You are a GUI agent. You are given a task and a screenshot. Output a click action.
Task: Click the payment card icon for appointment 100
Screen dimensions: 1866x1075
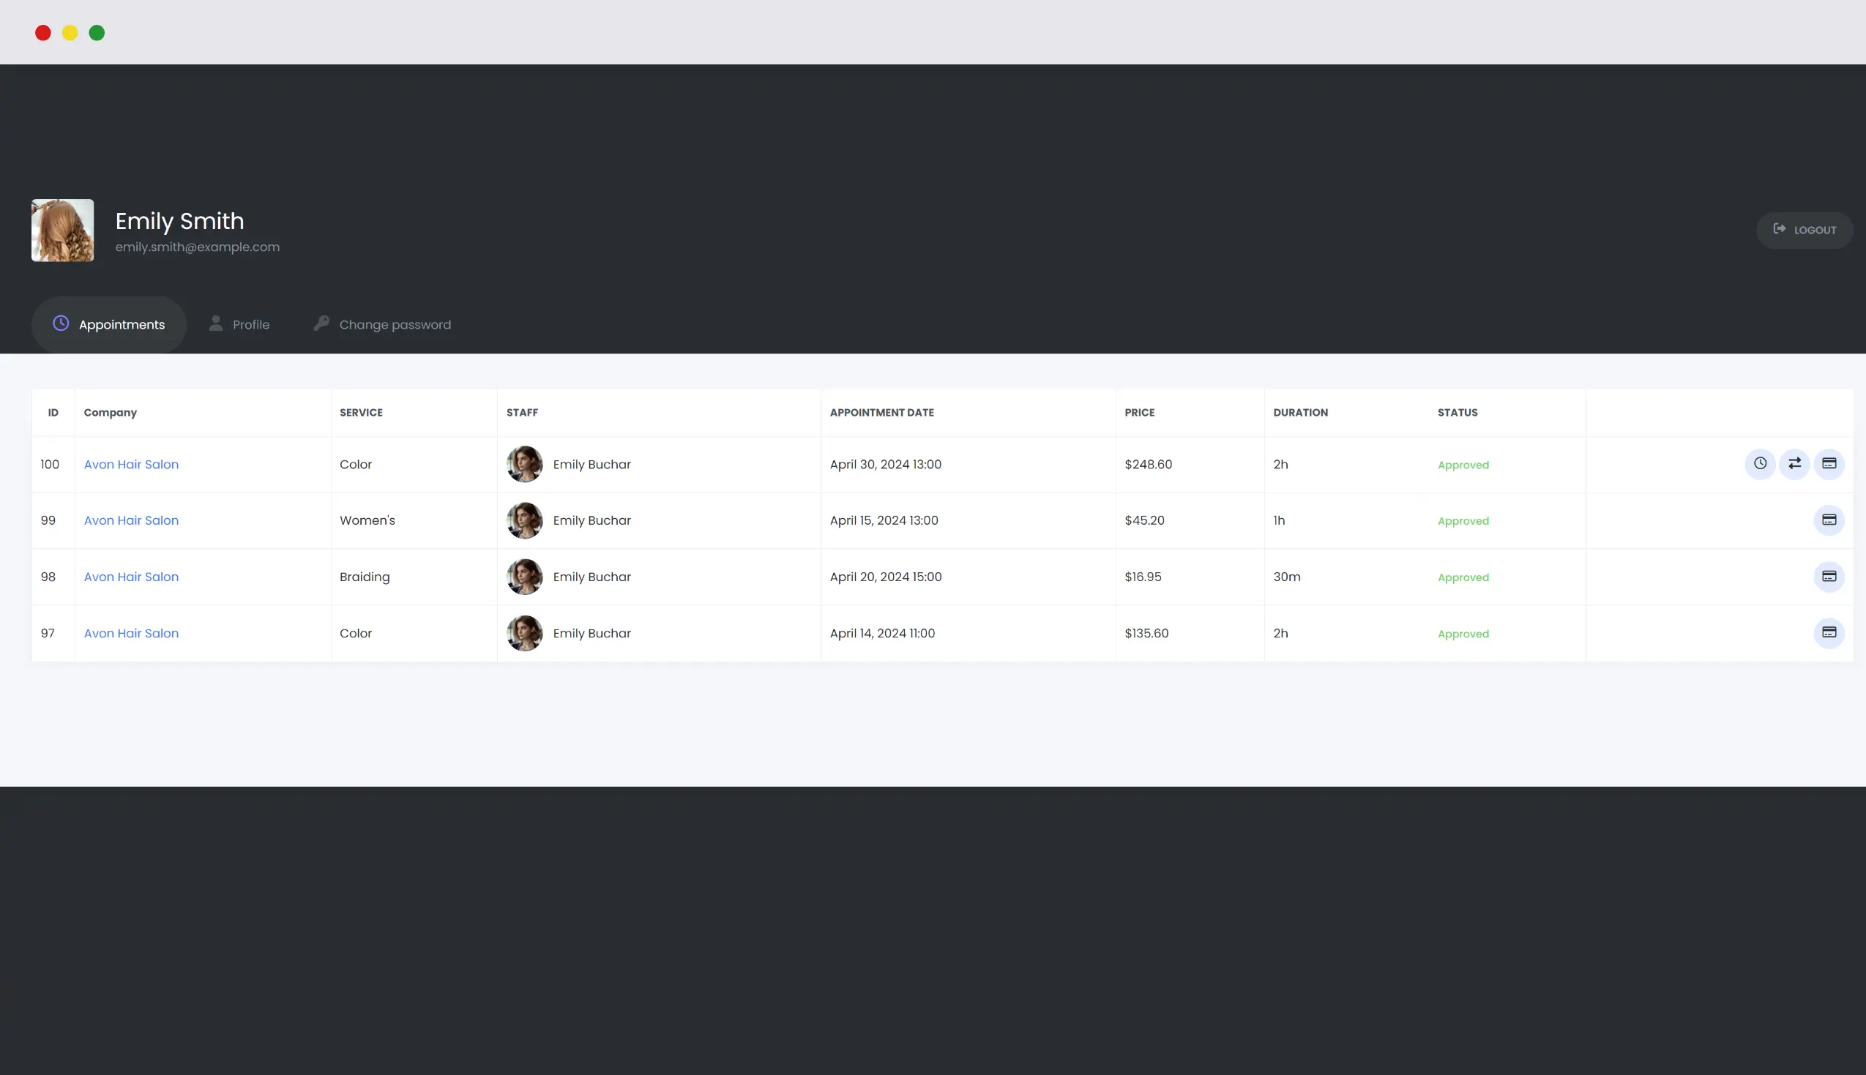tap(1829, 464)
